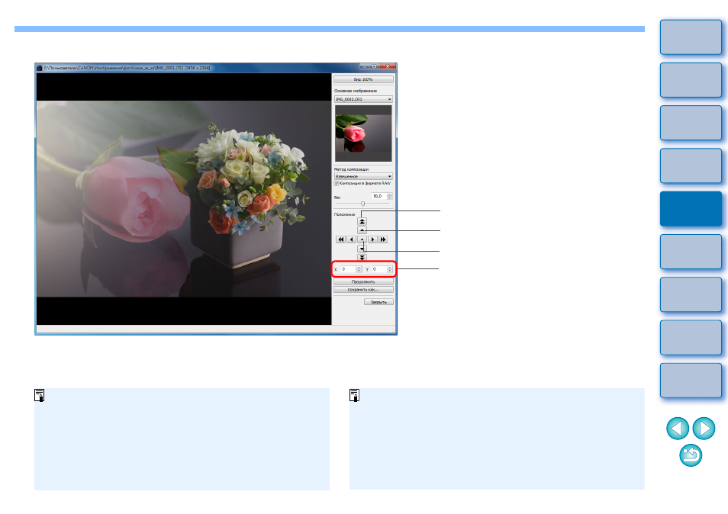The width and height of the screenshot is (728, 514).
Task: Click the move-left-fast double arrow button
Action: tap(341, 239)
